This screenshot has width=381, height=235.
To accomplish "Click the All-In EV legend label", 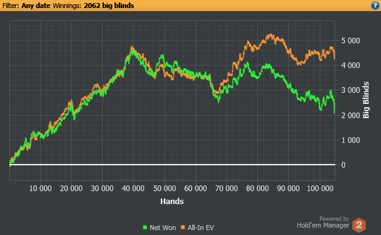I will pos(200,228).
